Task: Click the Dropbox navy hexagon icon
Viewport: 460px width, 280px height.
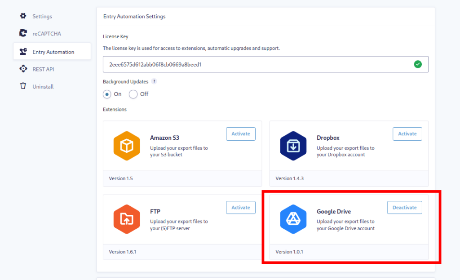Action: [293, 146]
